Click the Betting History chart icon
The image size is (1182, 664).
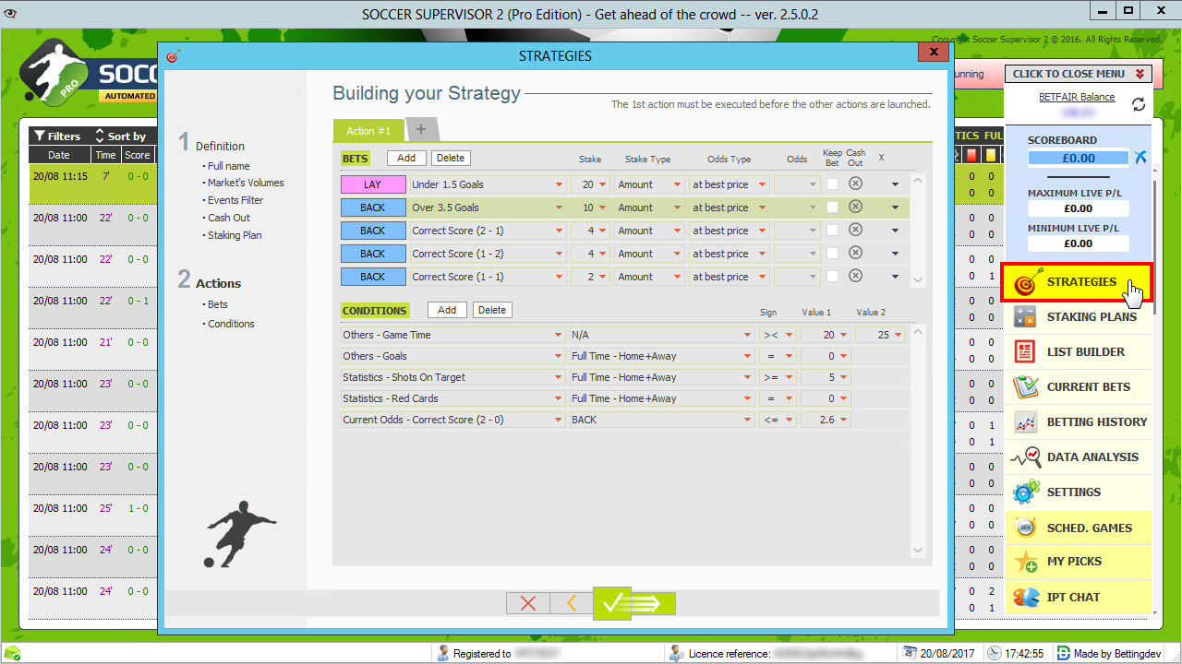coord(1025,422)
